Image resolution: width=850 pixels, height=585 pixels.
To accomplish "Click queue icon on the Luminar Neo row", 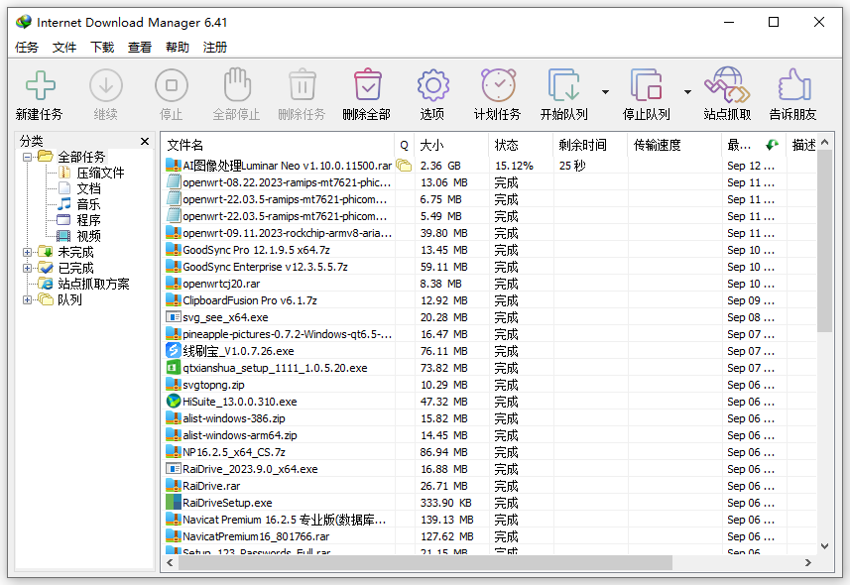I will point(404,166).
